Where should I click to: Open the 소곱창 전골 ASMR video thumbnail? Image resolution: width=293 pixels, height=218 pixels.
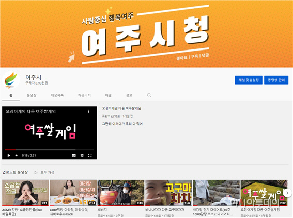coord(26,193)
